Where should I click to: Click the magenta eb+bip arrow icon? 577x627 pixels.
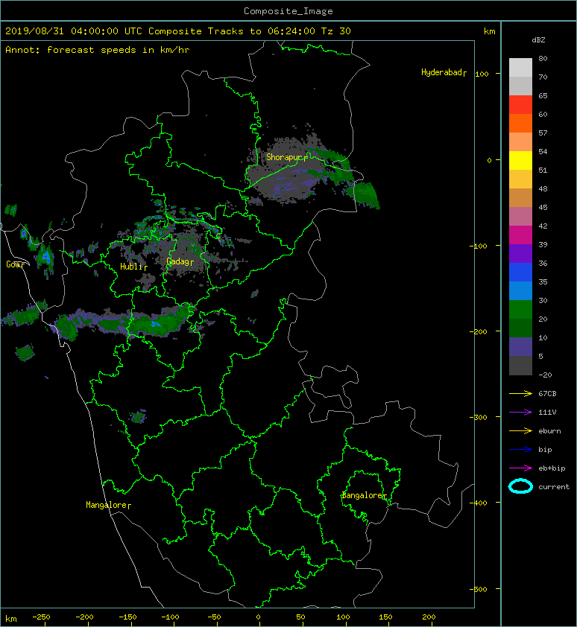click(x=520, y=468)
